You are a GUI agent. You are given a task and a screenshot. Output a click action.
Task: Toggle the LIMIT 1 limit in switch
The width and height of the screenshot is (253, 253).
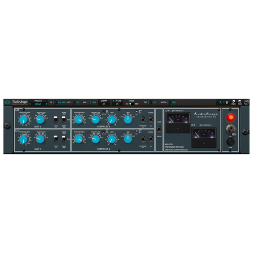pyautogui.click(x=56, y=119)
